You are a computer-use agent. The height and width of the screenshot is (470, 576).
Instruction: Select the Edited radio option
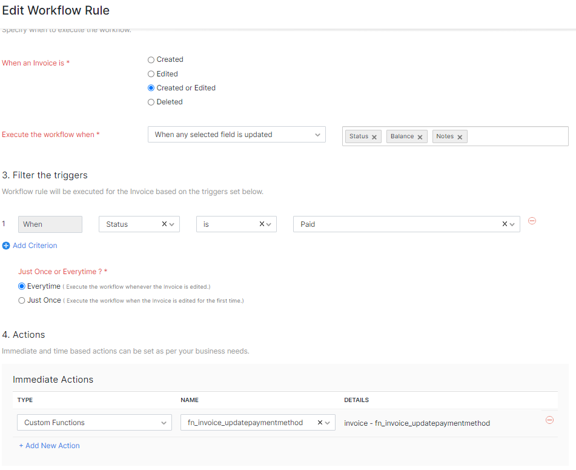(151, 74)
